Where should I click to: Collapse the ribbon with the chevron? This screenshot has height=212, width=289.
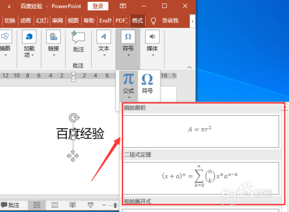[190, 67]
